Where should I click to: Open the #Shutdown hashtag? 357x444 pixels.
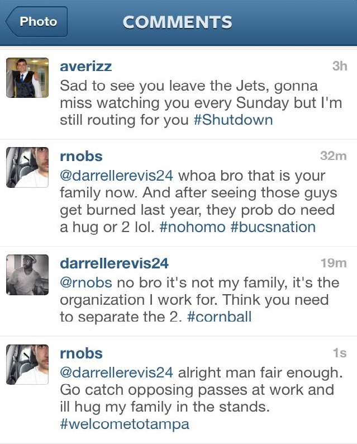pyautogui.click(x=234, y=120)
